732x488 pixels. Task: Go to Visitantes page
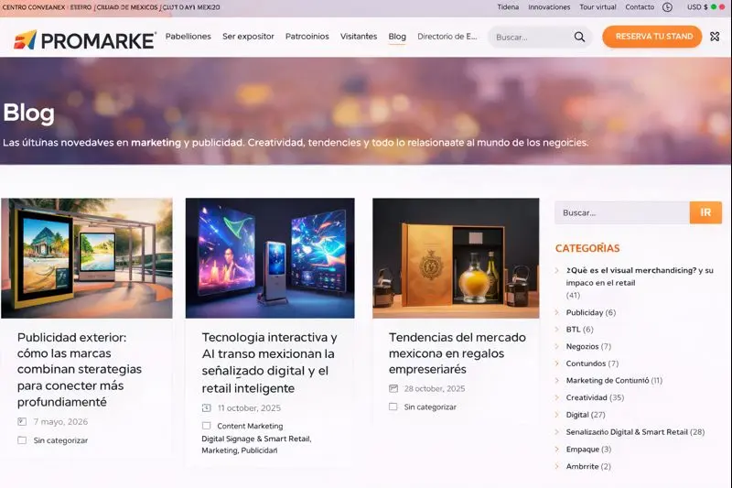(359, 37)
